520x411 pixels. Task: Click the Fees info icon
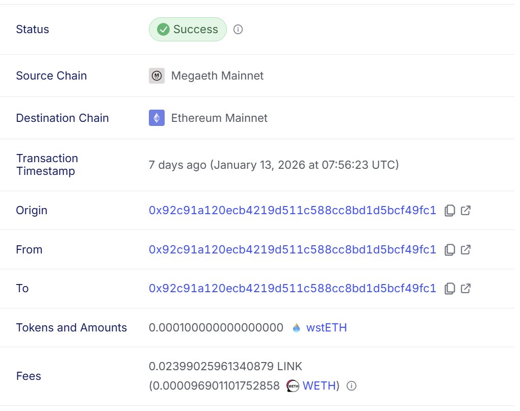(x=351, y=386)
